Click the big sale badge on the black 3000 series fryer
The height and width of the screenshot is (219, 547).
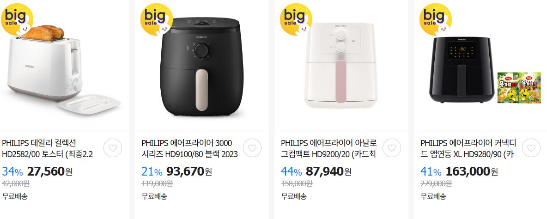[x=157, y=19]
